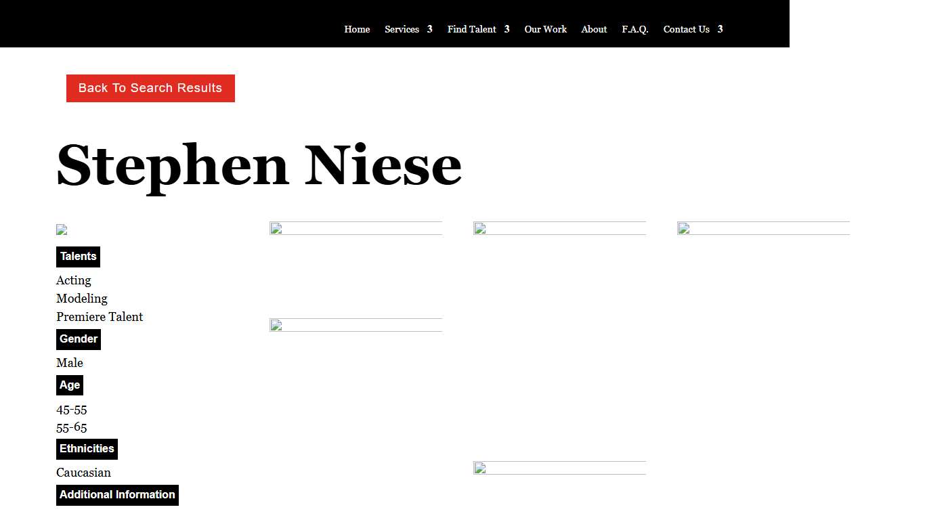Click the Back To Search Results button
Screen dimensions: 925x520
(150, 88)
